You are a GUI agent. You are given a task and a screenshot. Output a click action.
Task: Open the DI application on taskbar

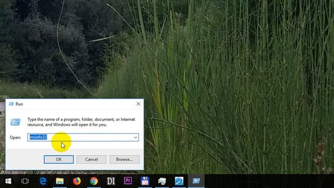point(111,181)
